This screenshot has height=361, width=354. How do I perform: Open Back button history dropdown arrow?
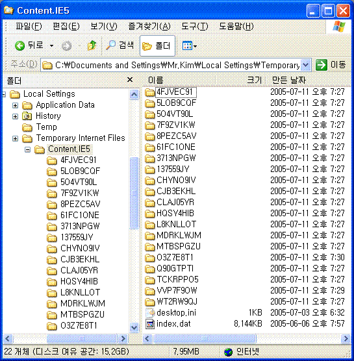pyautogui.click(x=51, y=46)
